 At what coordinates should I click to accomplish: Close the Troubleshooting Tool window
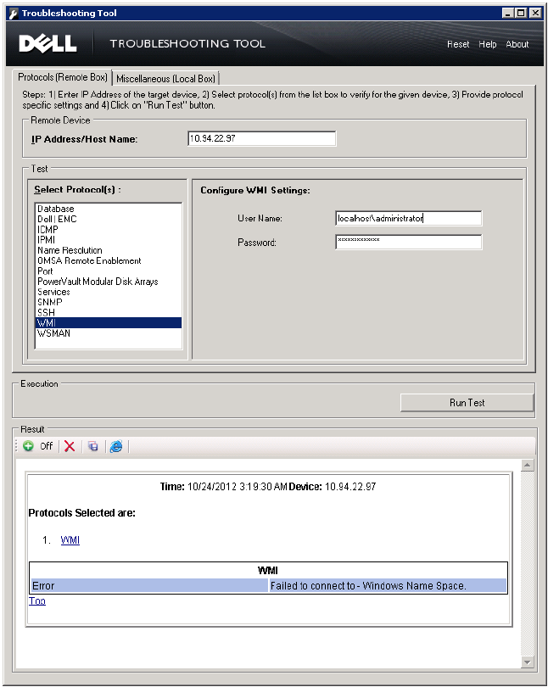click(x=535, y=13)
